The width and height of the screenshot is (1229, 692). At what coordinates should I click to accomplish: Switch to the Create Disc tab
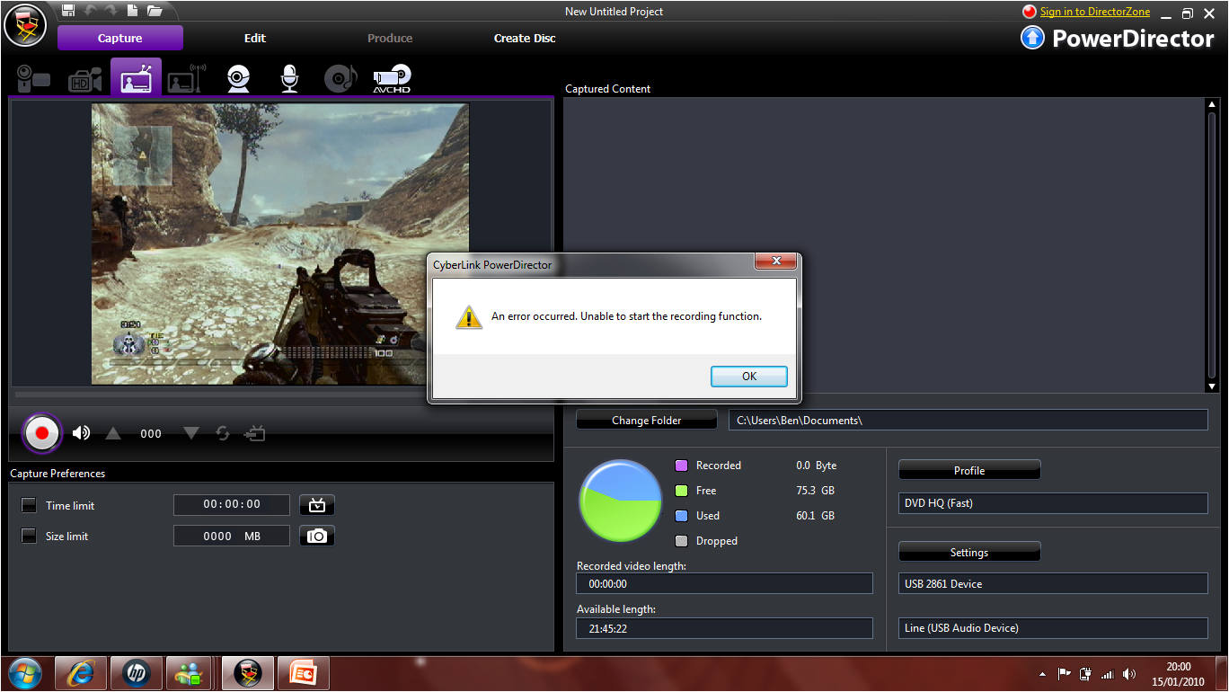click(525, 38)
